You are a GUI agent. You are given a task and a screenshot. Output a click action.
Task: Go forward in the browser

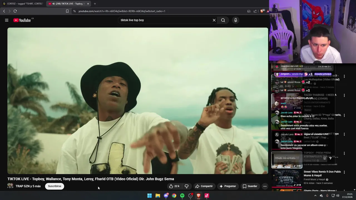pyautogui.click(x=9, y=11)
